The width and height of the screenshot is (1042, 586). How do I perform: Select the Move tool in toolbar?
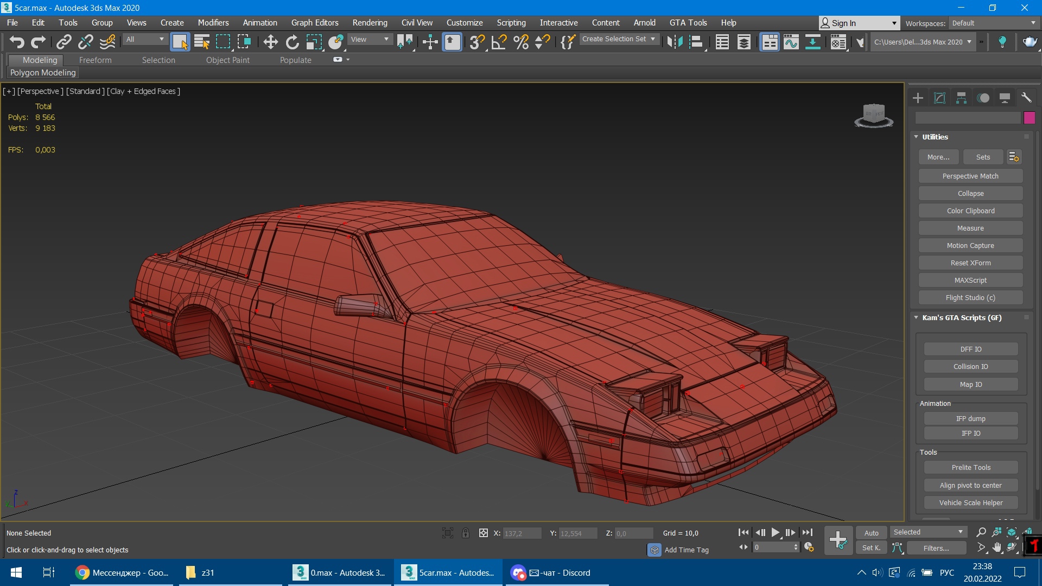(270, 42)
